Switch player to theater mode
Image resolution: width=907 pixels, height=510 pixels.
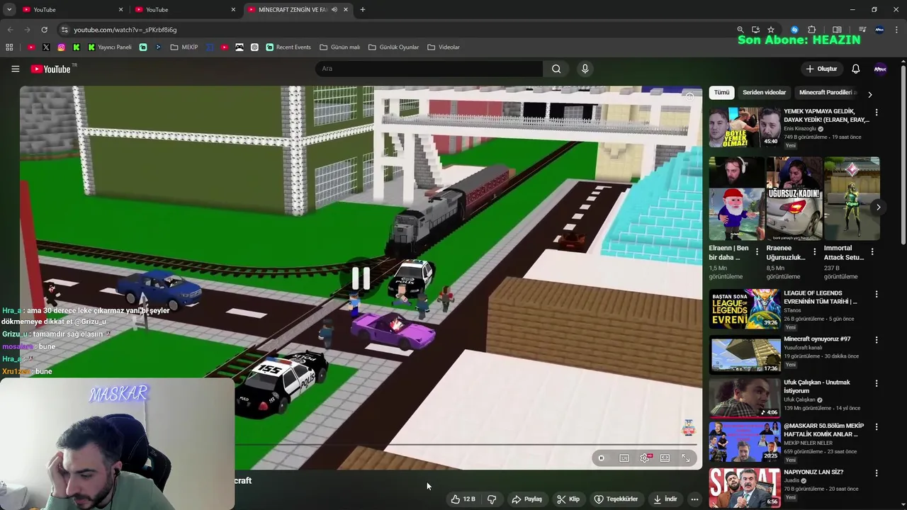[665, 458]
